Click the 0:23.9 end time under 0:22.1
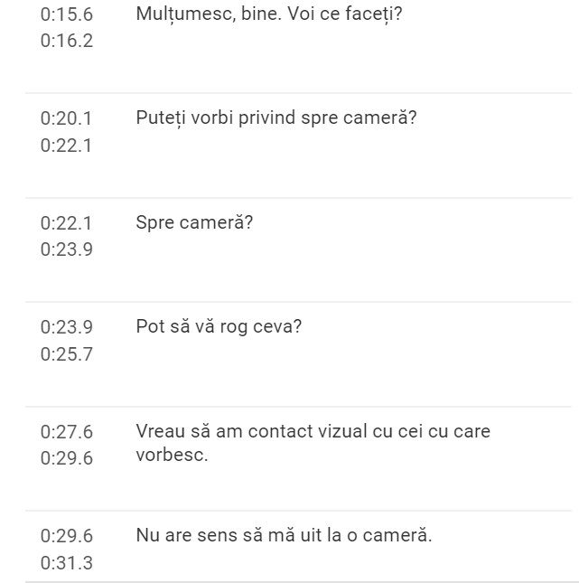The height and width of the screenshot is (583, 579). coord(67,249)
